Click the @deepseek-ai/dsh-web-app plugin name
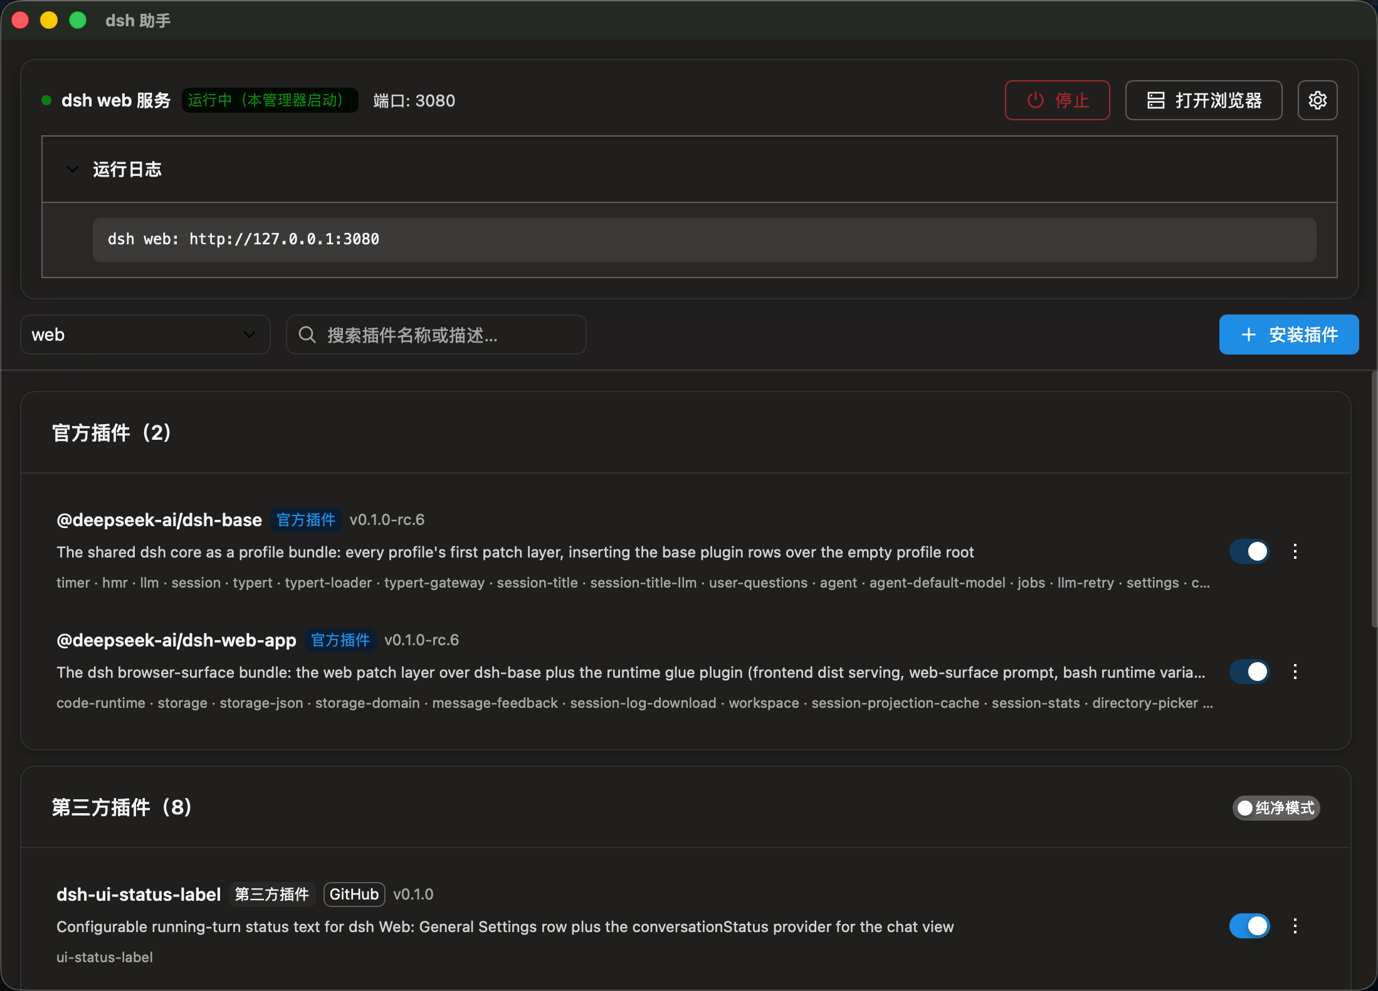Viewport: 1378px width, 991px height. tap(176, 640)
